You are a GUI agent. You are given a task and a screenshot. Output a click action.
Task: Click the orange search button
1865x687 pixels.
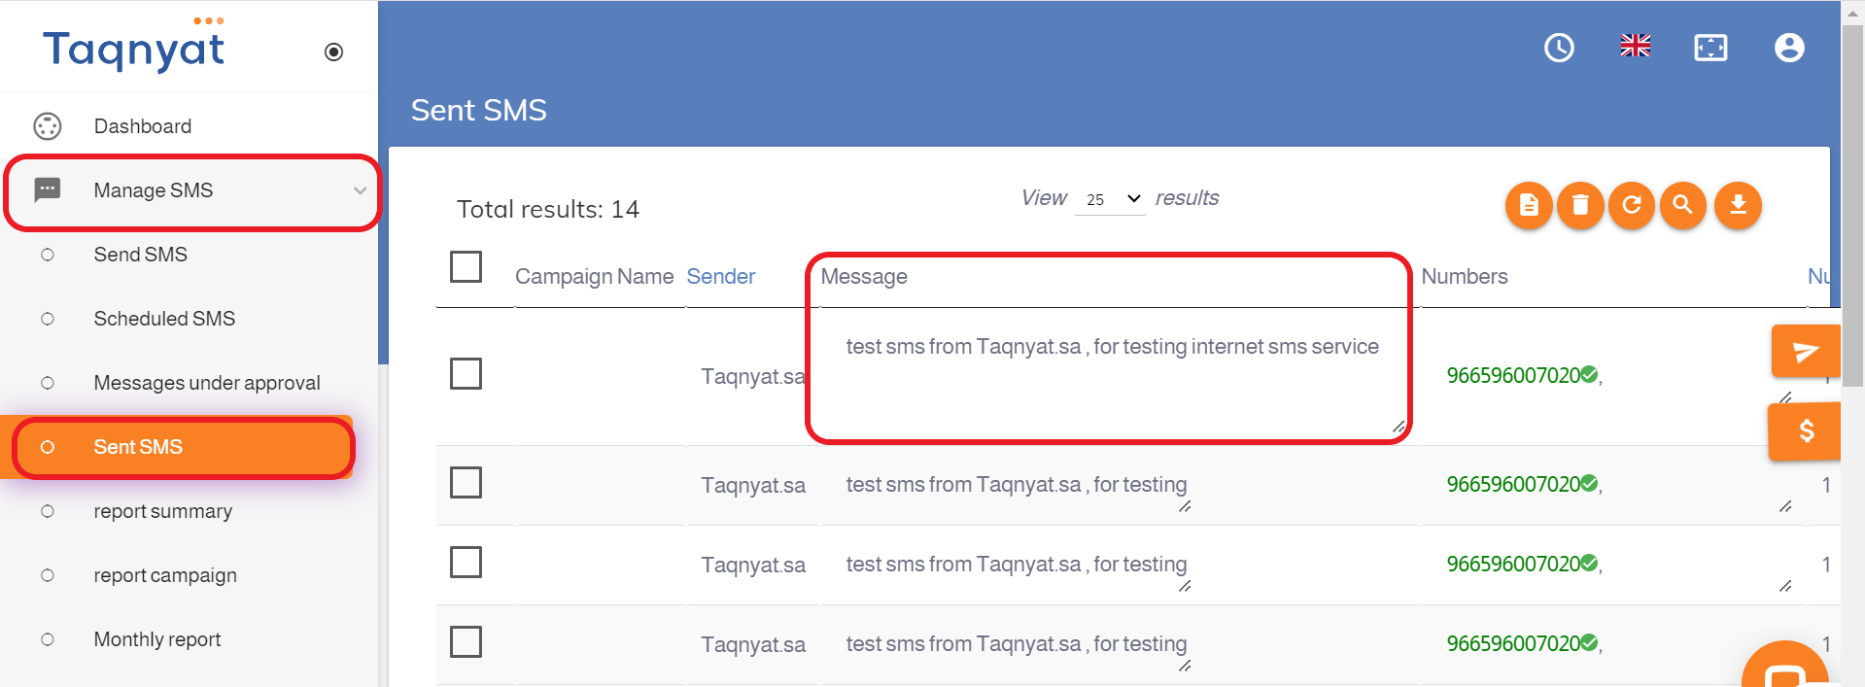click(x=1683, y=205)
